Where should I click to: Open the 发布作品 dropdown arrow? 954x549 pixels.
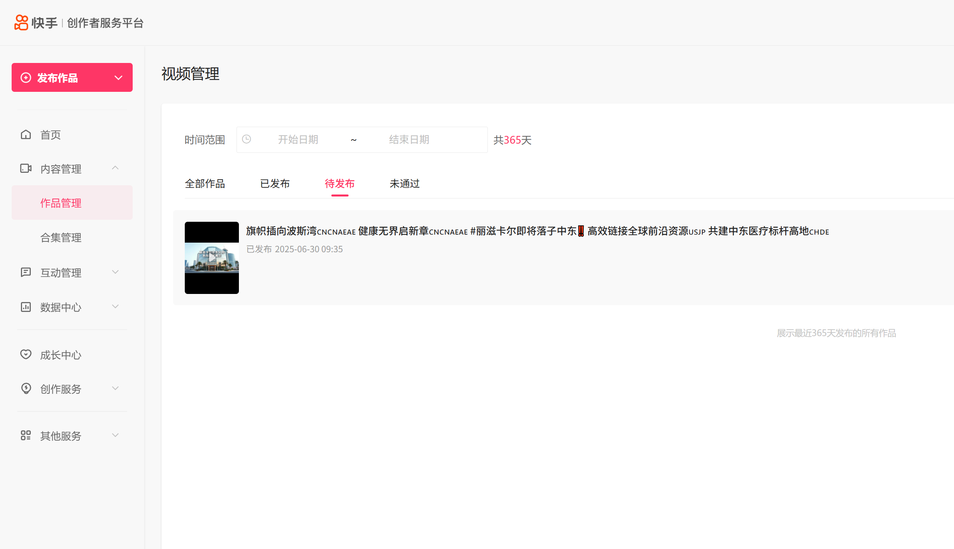[118, 78]
